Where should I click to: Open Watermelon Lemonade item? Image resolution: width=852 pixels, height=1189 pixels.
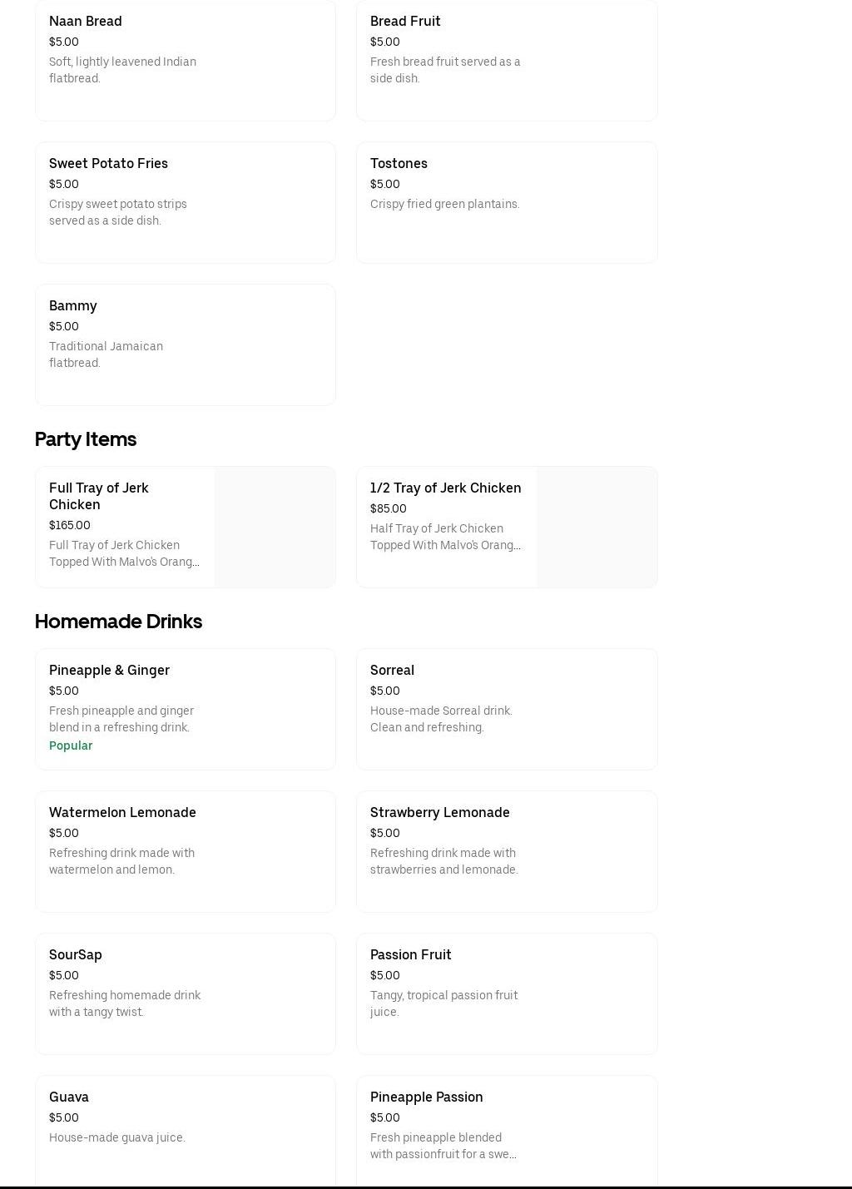click(185, 850)
